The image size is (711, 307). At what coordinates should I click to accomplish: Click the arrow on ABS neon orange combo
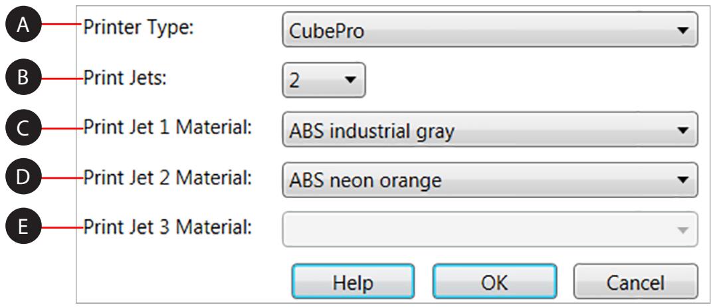click(682, 179)
